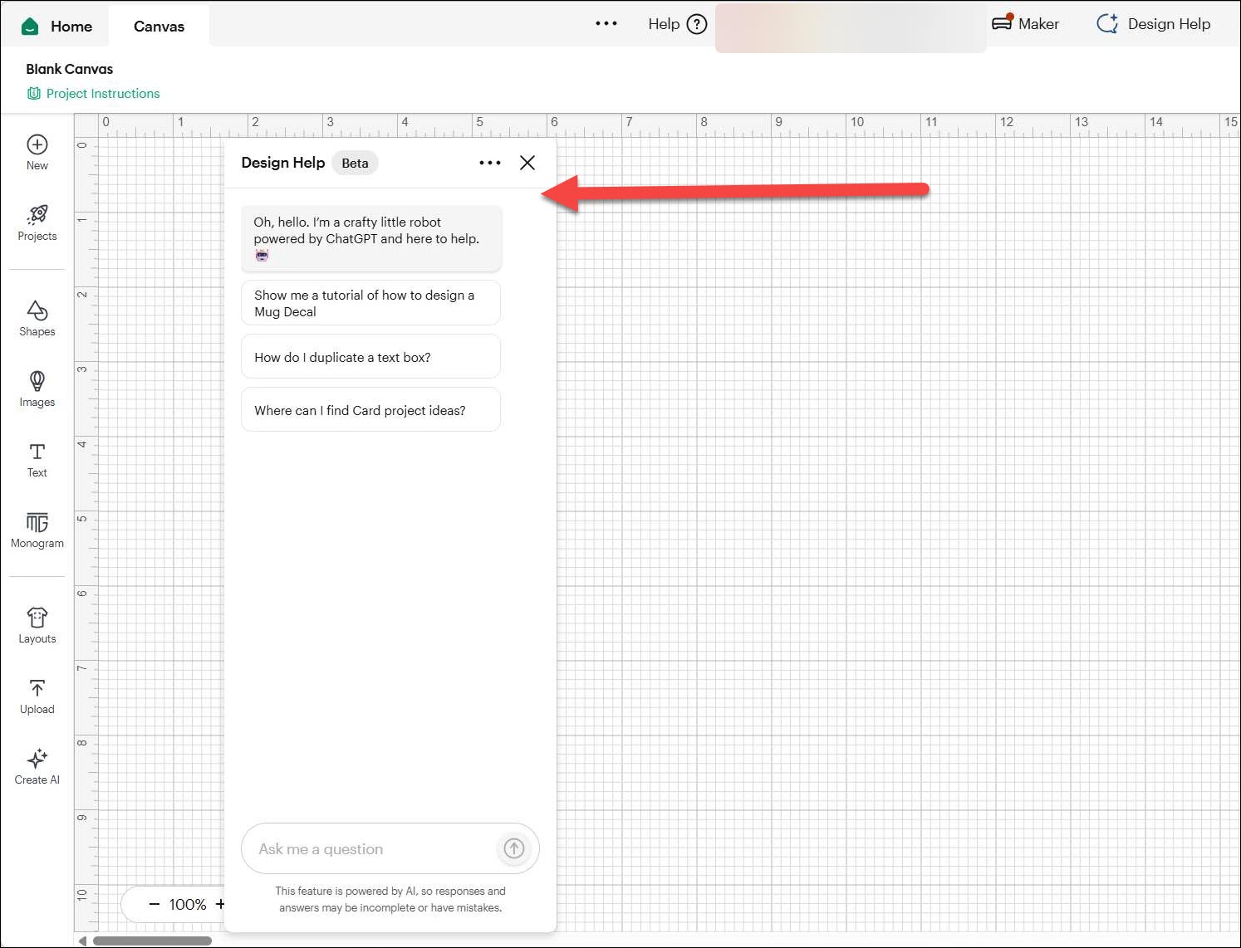Image resolution: width=1241 pixels, height=948 pixels.
Task: Open the Projects rocket icon
Action: 37,215
